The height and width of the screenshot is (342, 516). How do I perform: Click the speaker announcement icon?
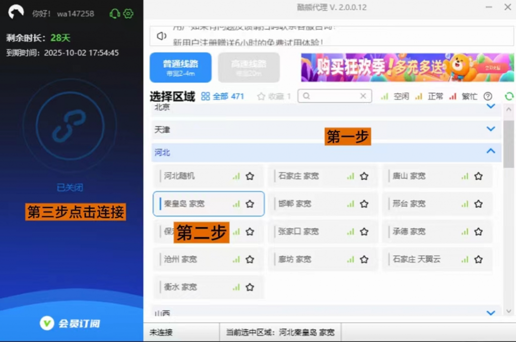(161, 36)
